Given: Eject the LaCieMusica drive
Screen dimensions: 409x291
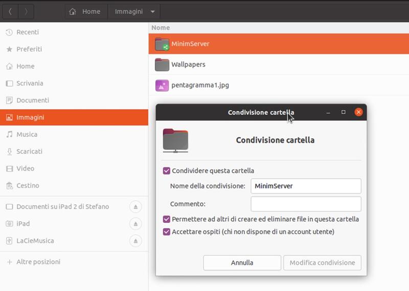Looking at the screenshot, I should point(135,240).
